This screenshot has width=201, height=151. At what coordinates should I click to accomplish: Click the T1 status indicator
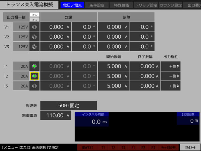pyautogui.click(x=103, y=147)
